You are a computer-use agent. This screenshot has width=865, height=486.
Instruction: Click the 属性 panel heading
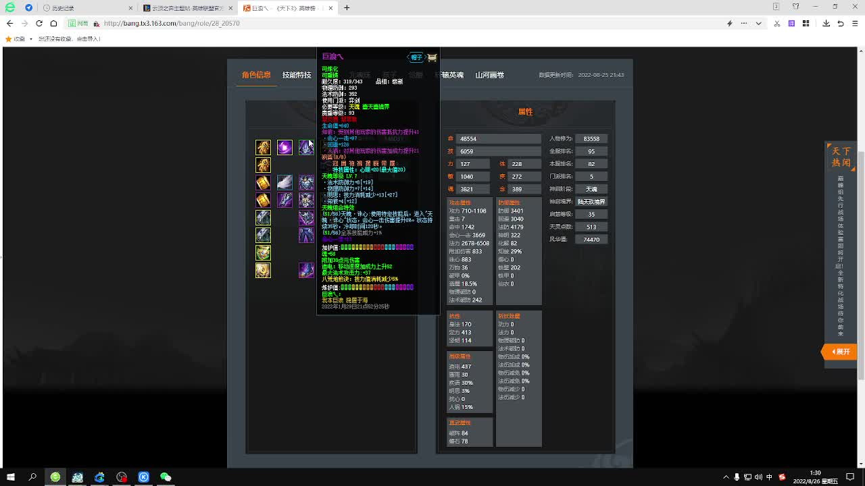[525, 112]
